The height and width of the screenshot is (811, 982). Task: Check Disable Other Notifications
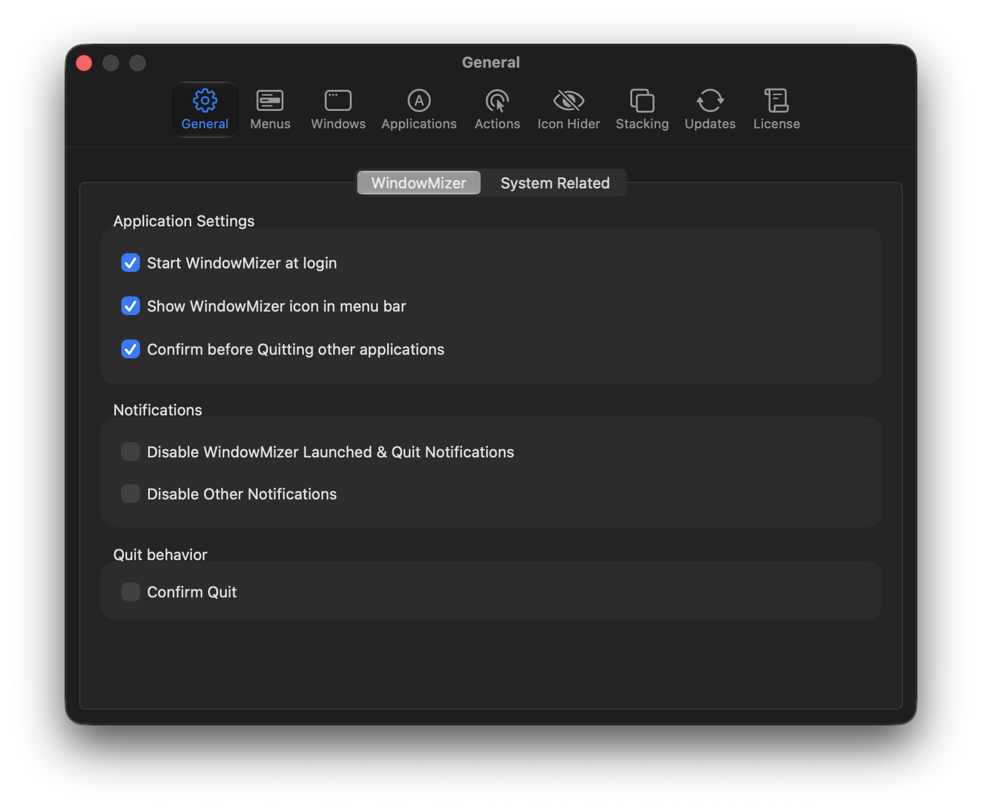point(131,494)
